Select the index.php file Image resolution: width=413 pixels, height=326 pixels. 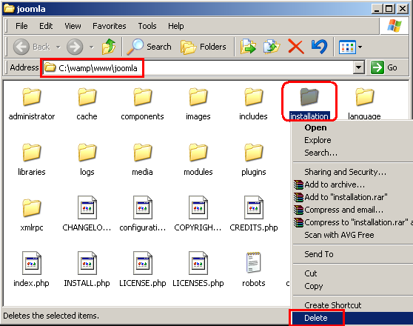32,270
